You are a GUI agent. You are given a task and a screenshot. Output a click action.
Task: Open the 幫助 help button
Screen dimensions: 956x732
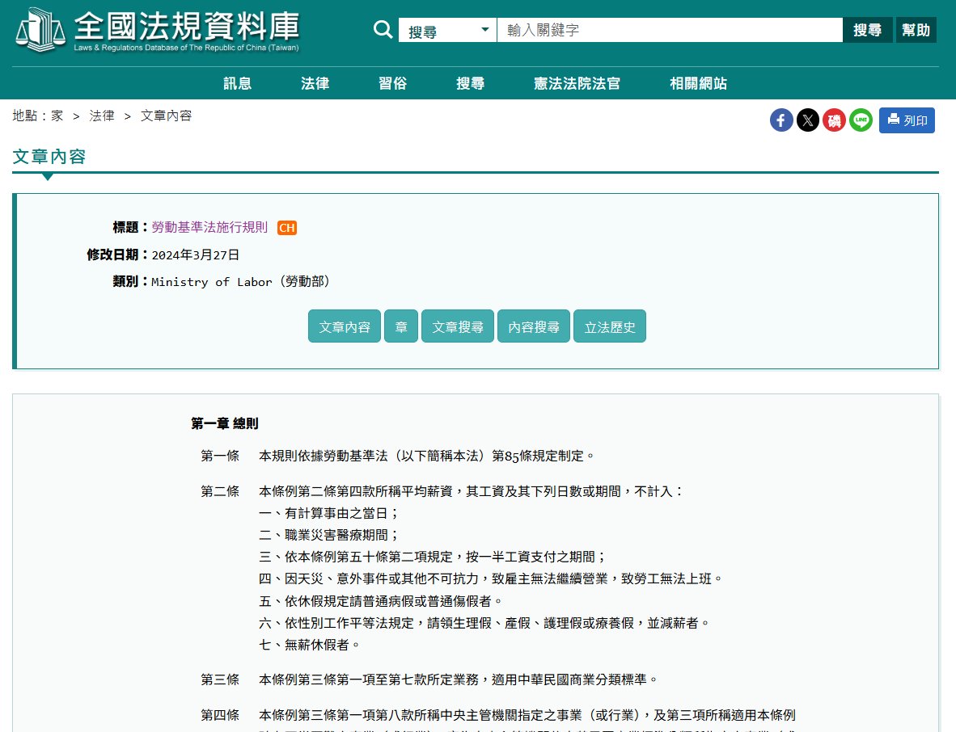916,31
